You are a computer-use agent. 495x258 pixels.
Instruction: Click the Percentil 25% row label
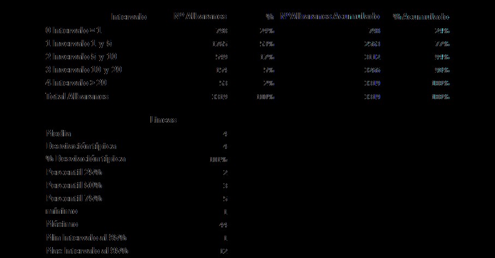click(74, 172)
